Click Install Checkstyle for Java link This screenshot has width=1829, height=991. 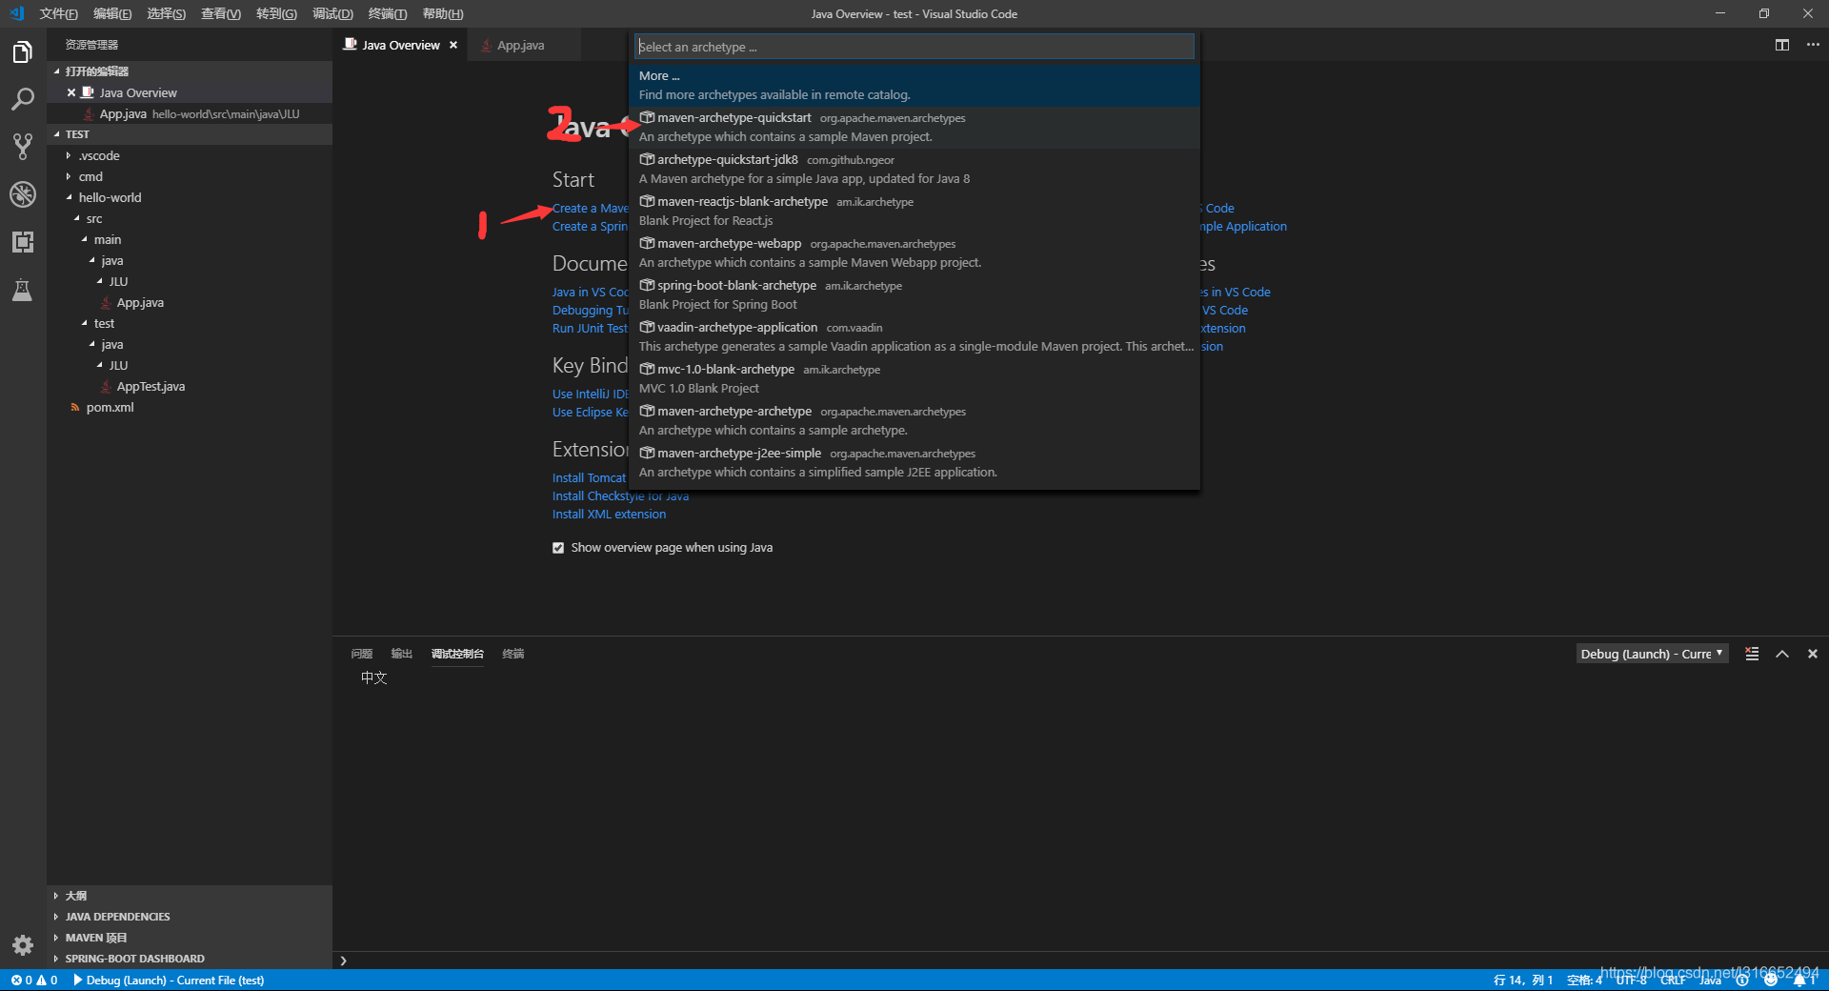tap(620, 496)
